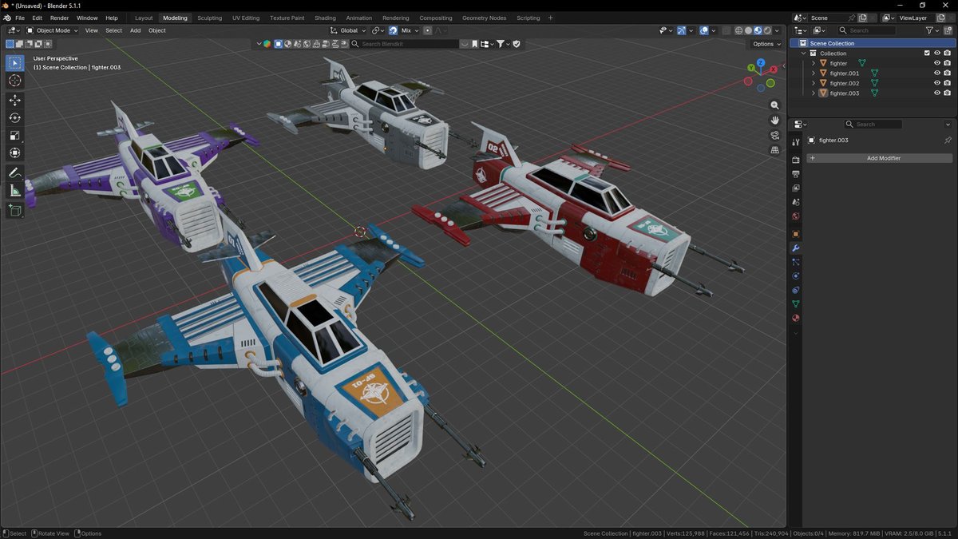This screenshot has width=958, height=539.
Task: Add a new workspace with plus button
Action: (x=550, y=18)
